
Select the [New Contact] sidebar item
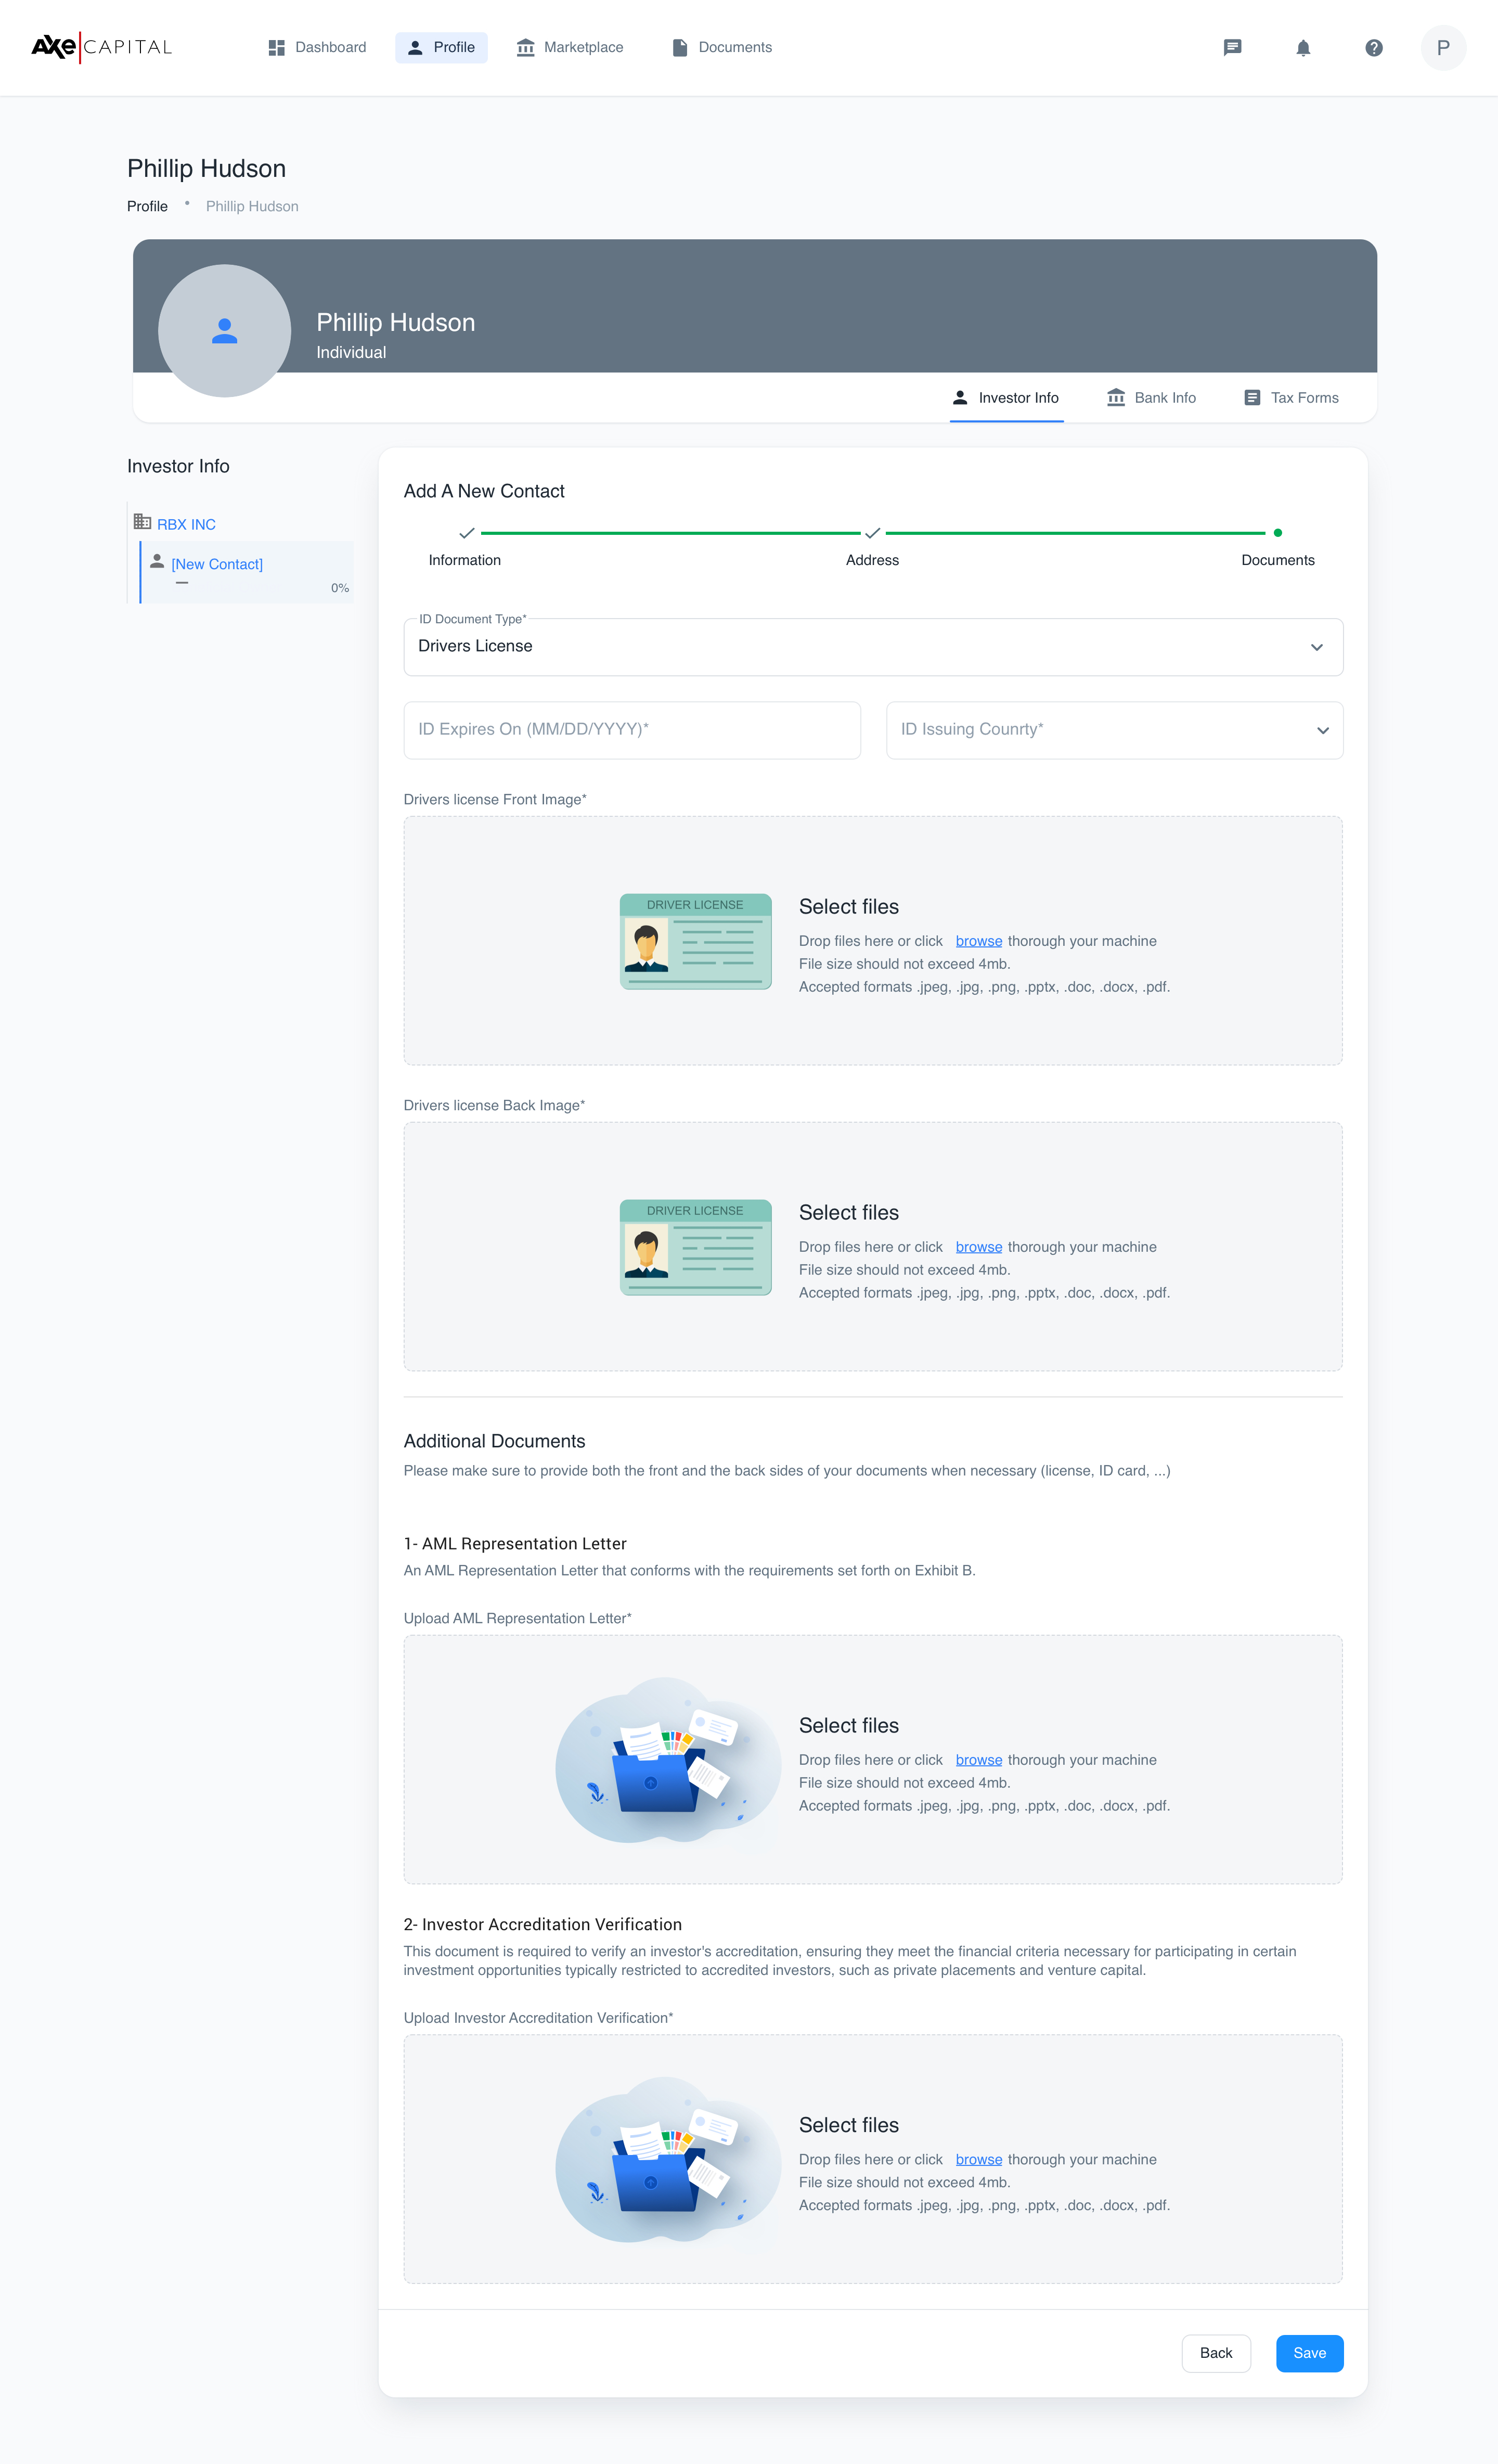(217, 565)
